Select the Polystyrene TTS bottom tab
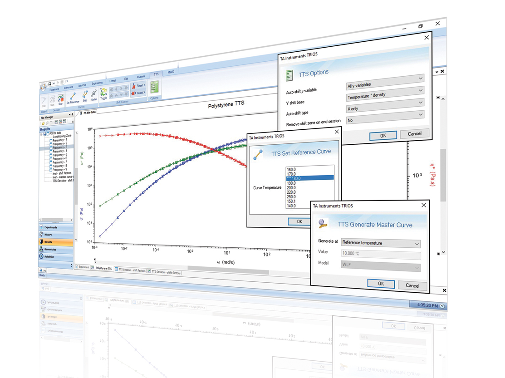Image resolution: width=505 pixels, height=378 pixels. (102, 268)
